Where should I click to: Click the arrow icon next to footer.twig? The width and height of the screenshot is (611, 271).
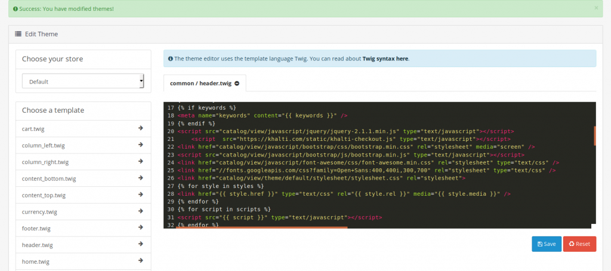coord(140,228)
